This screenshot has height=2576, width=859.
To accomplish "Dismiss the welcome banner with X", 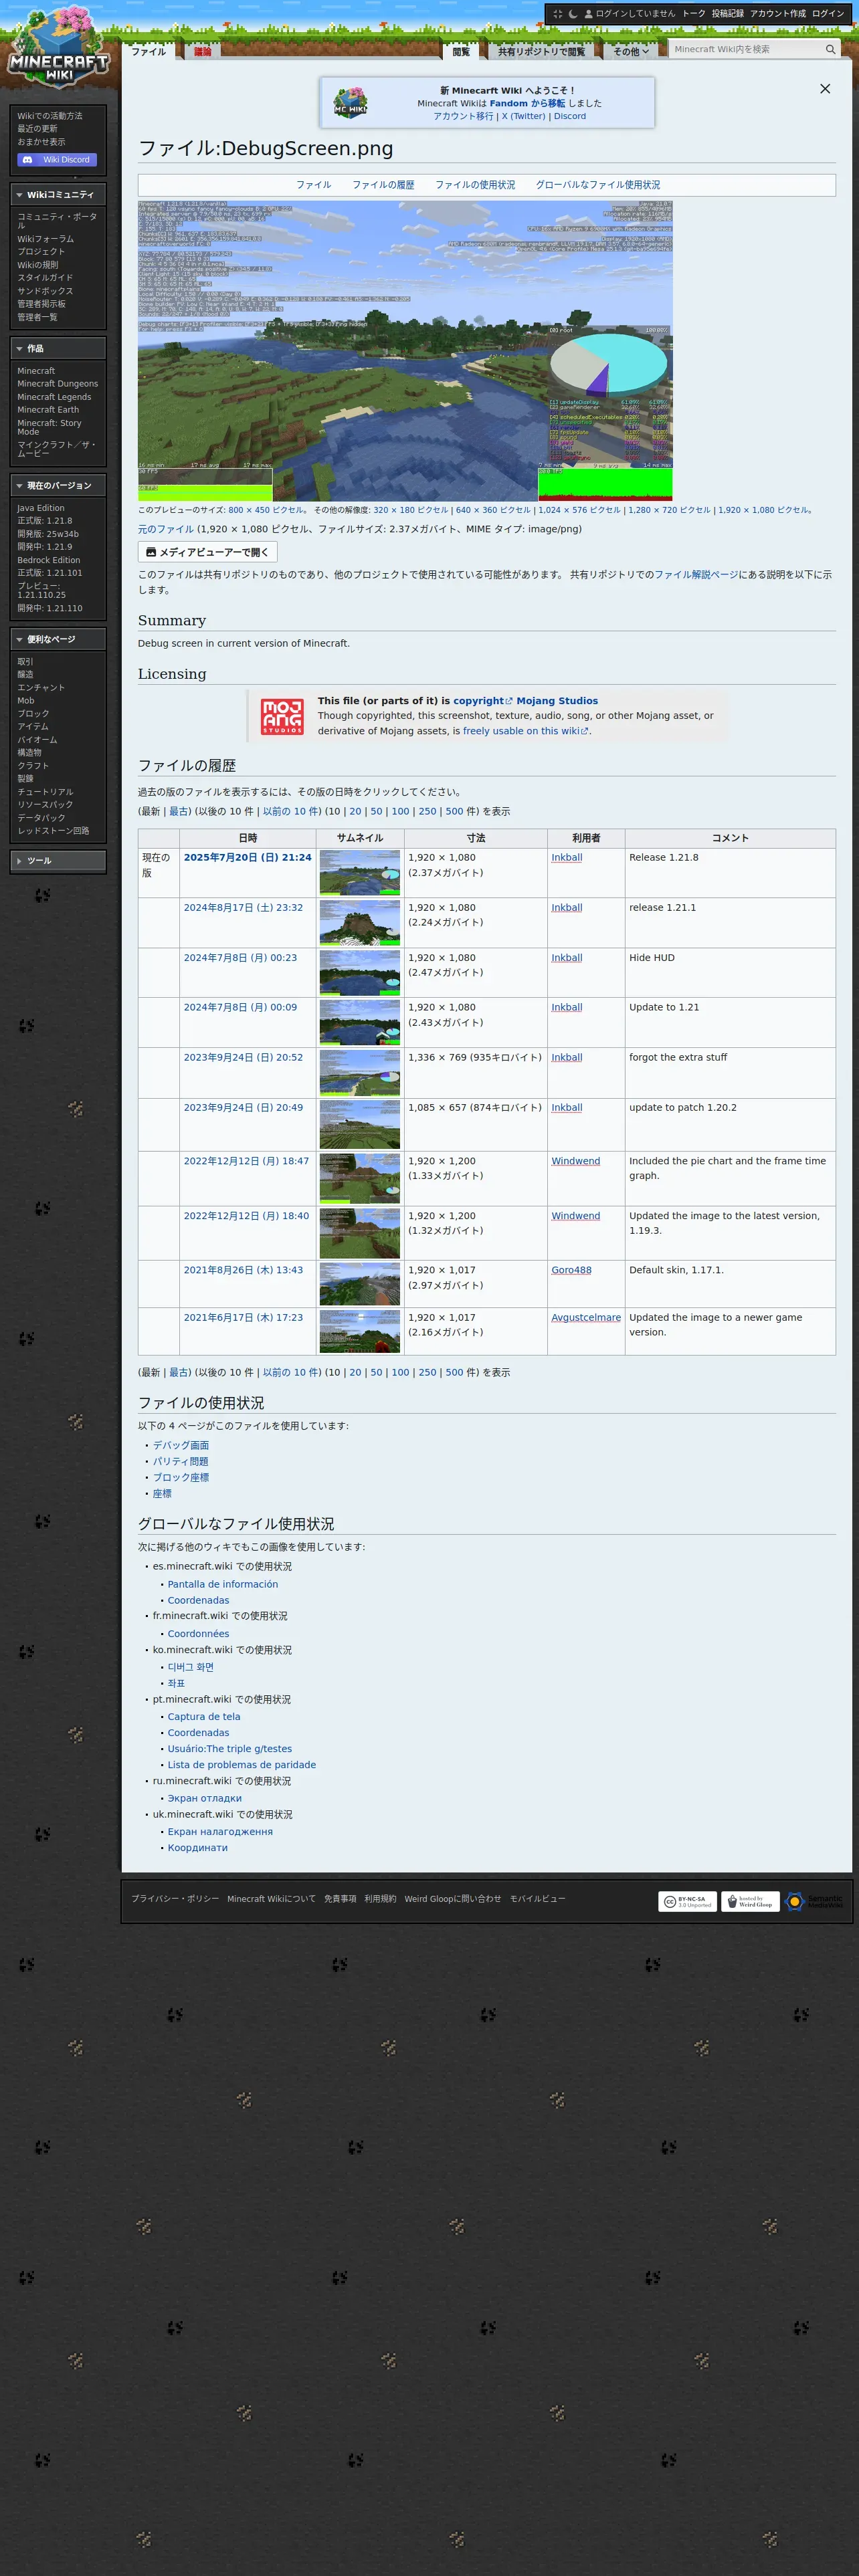I will coord(825,89).
